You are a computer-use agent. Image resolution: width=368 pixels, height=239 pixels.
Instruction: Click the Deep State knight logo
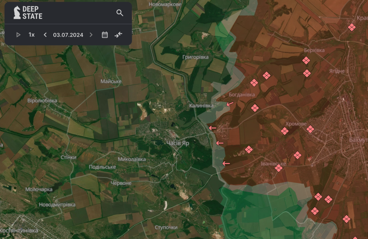point(17,13)
